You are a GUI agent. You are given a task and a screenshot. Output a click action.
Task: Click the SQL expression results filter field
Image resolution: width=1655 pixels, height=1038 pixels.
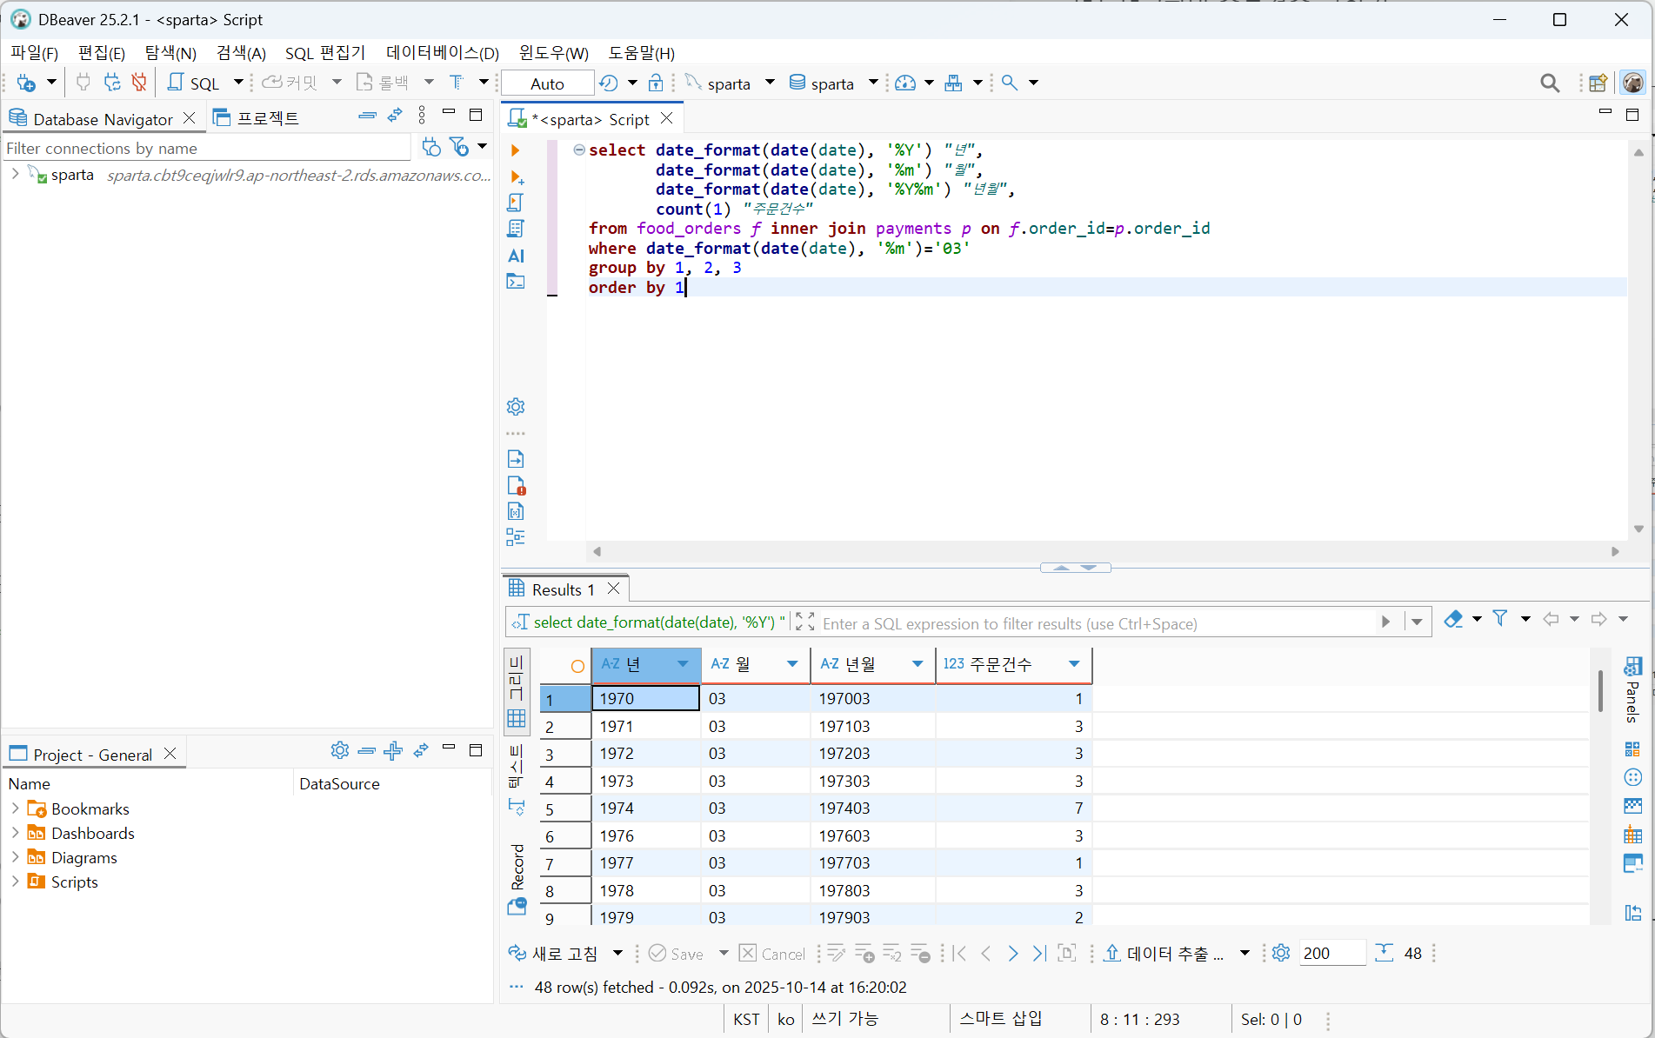(1087, 622)
